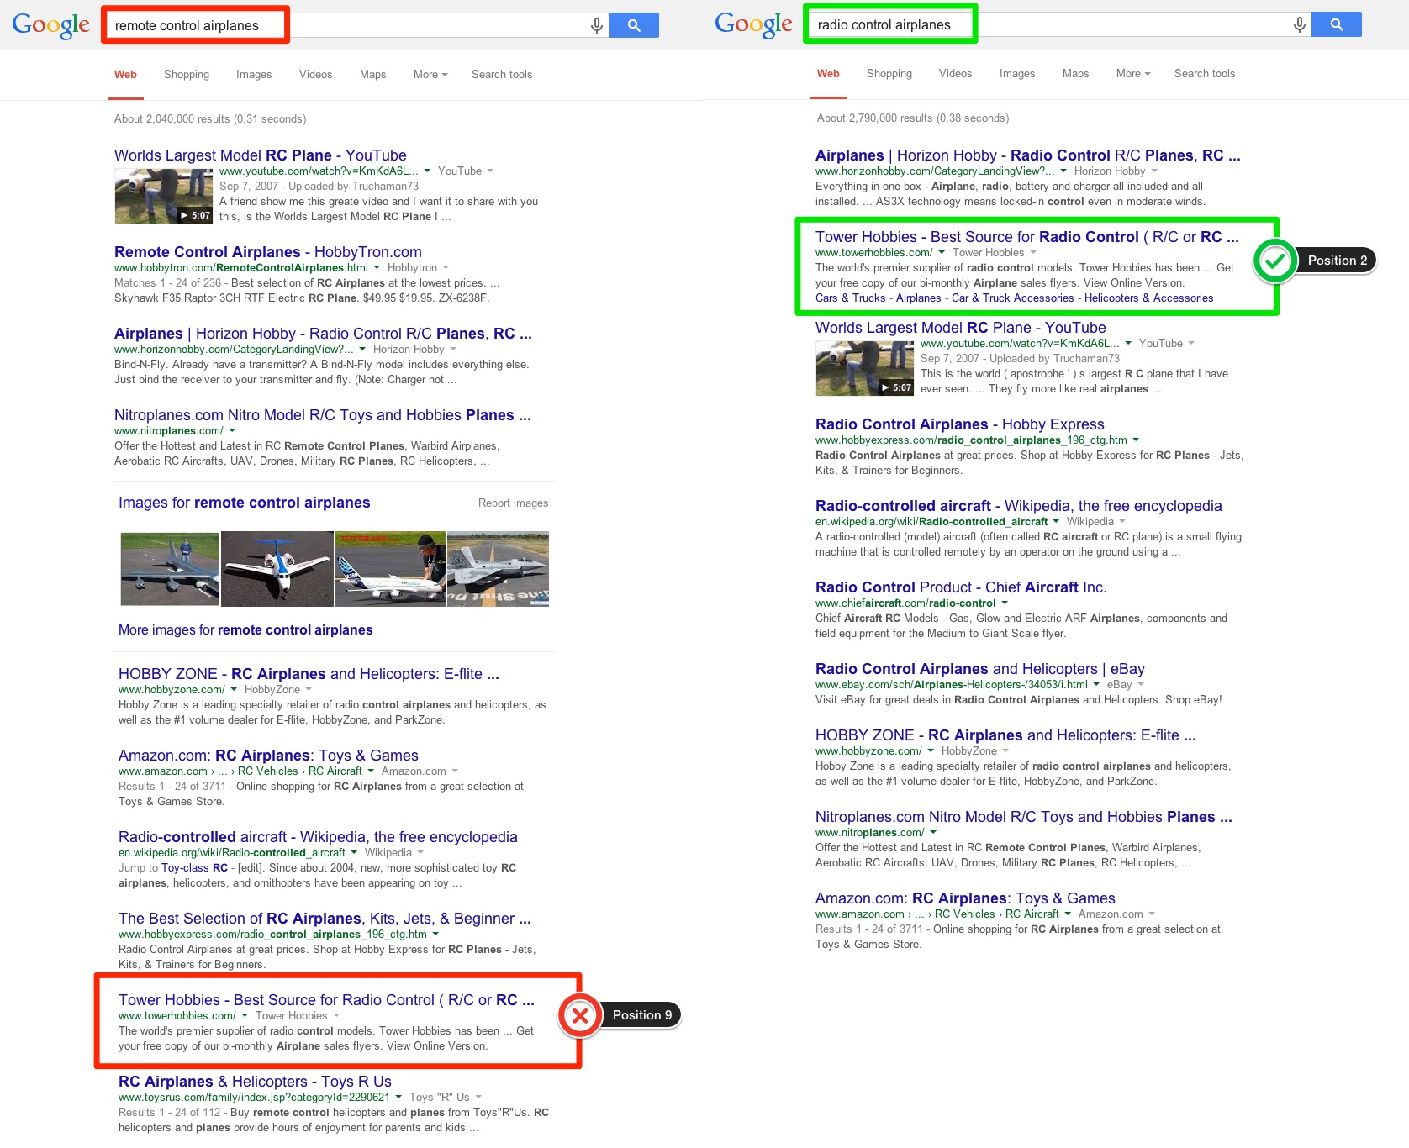Click the microphone voice search icon in left search
1409x1148 pixels.
point(596,26)
